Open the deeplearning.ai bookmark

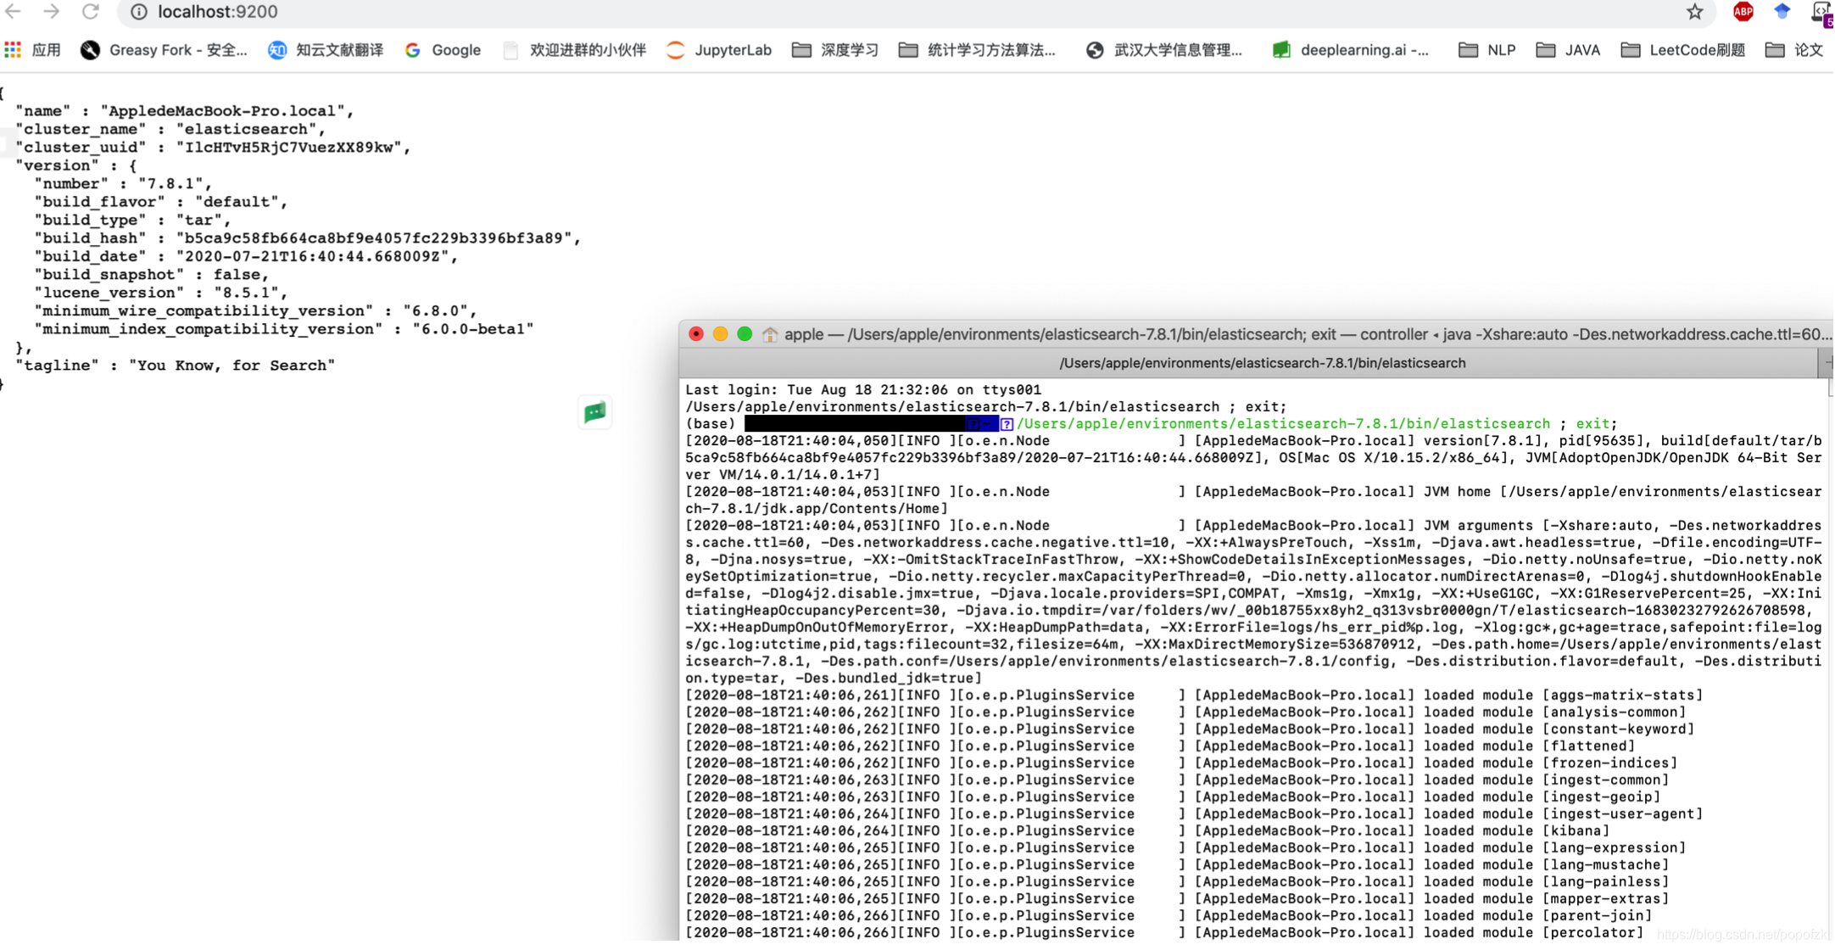(x=1351, y=50)
